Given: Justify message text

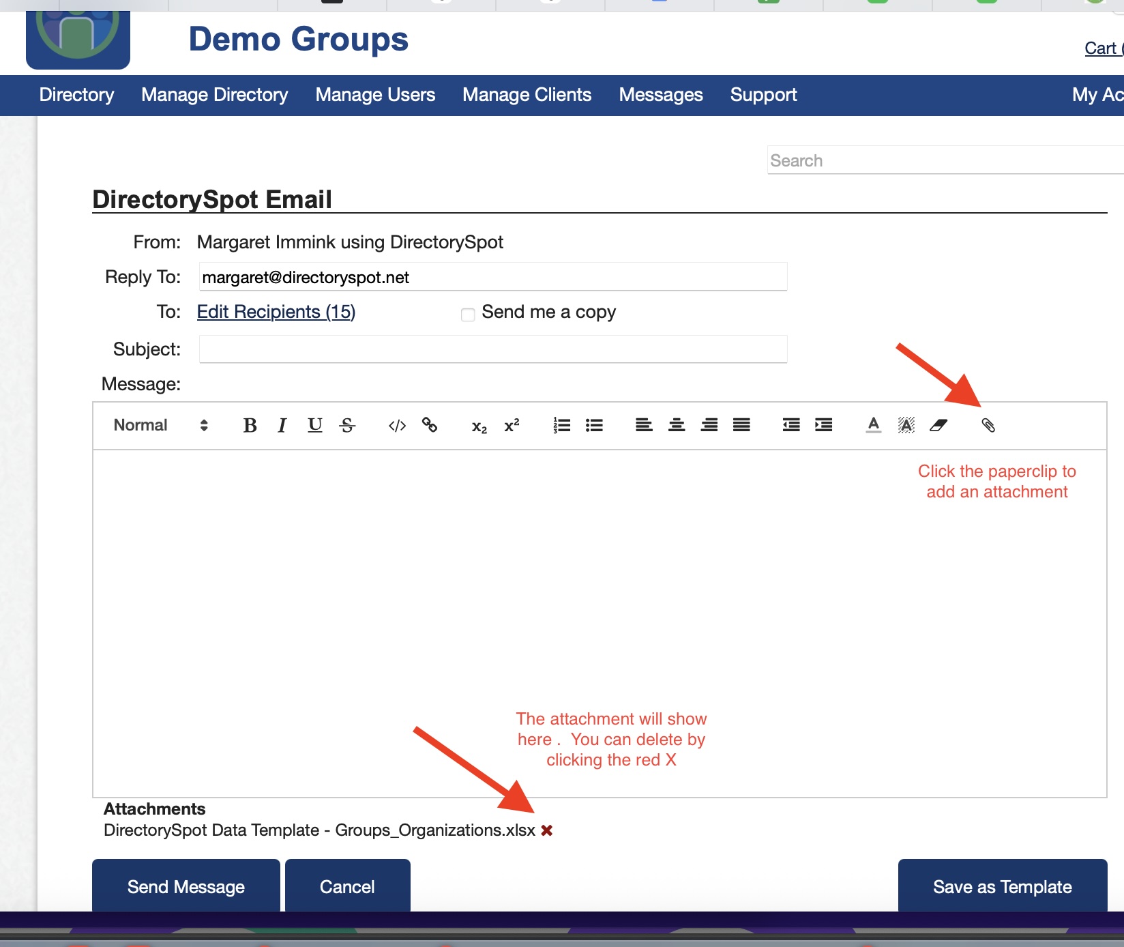Looking at the screenshot, I should click(x=741, y=425).
